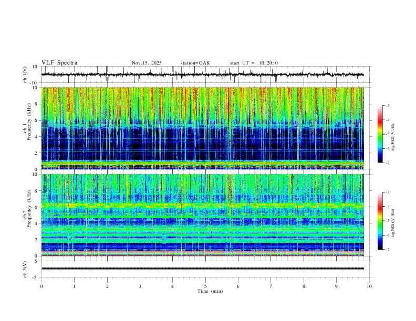Click time axis tick label "10"
The image size is (416, 321).
369,286
